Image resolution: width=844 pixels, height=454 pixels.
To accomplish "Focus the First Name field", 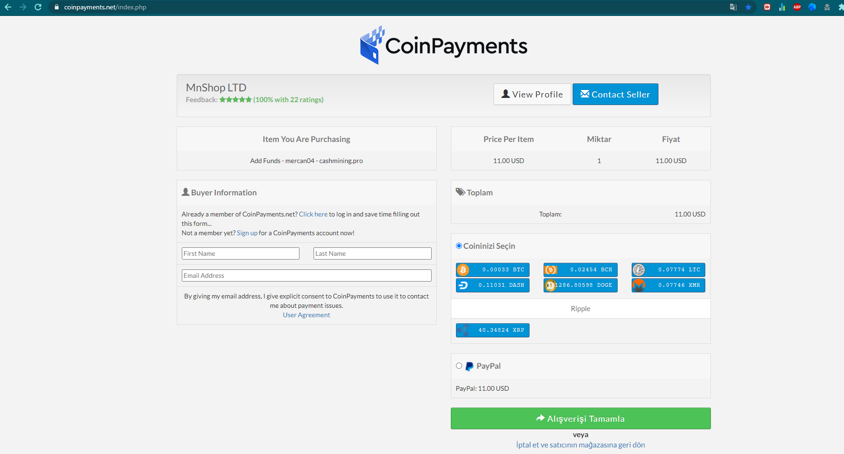I will click(240, 253).
